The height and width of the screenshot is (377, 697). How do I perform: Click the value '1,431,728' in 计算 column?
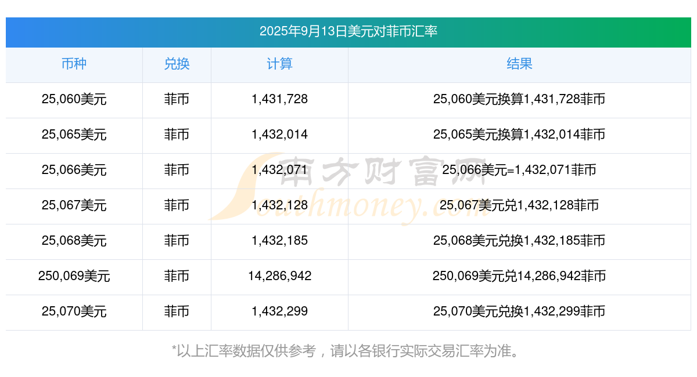point(279,99)
